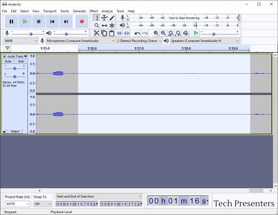This screenshot has height=215, width=278.
Task: Open the Generate menu
Action: click(79, 11)
